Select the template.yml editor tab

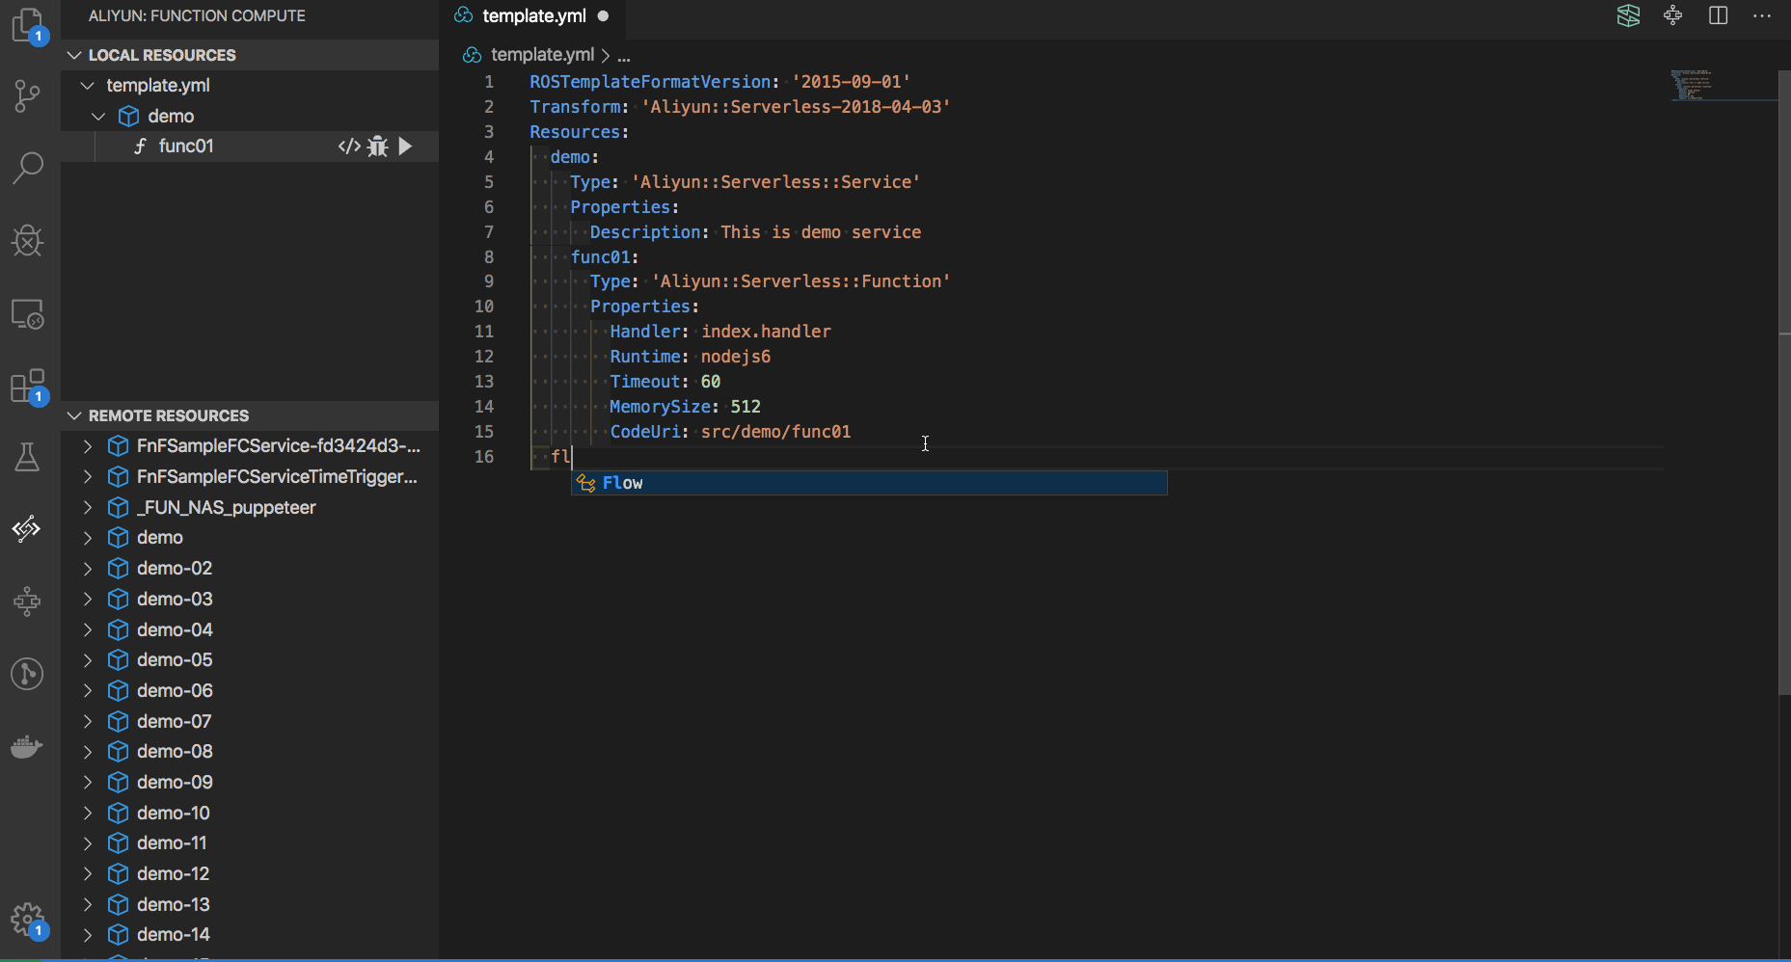point(533,15)
